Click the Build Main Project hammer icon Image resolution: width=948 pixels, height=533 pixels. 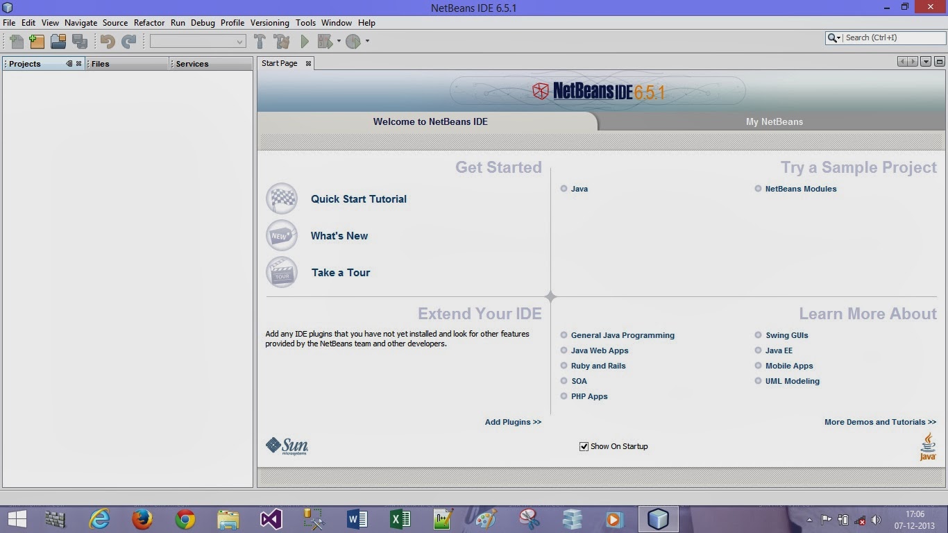(x=260, y=41)
